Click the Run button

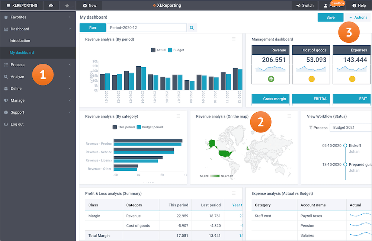pos(93,28)
